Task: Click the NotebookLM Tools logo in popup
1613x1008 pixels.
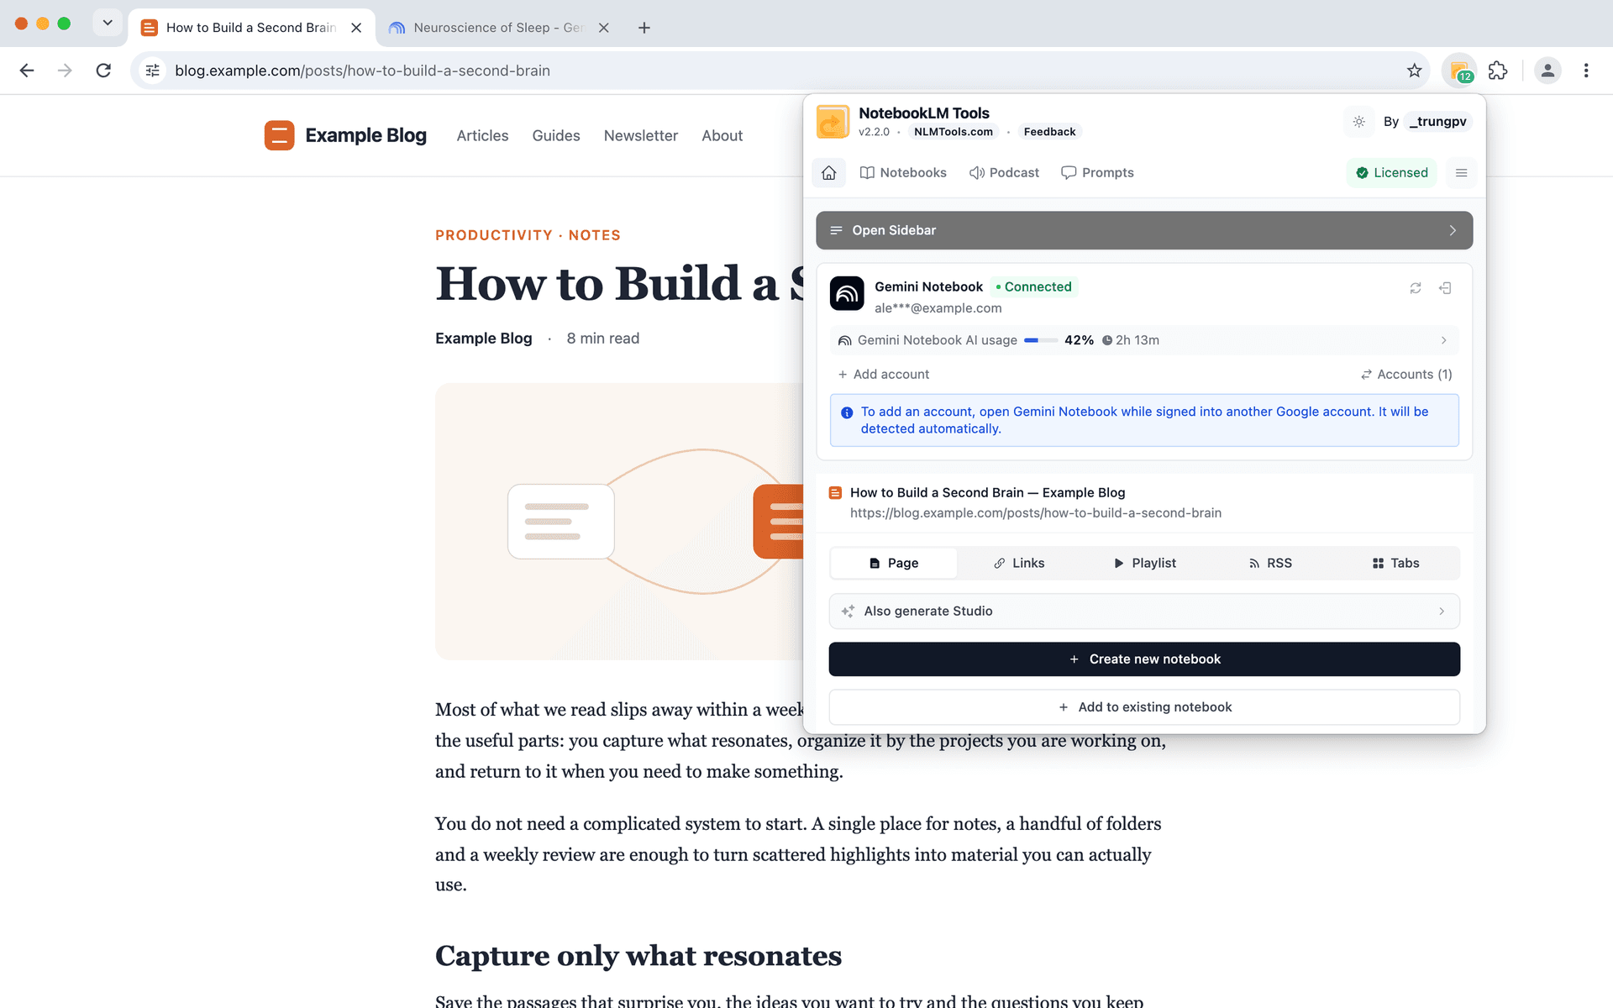Action: click(x=833, y=122)
